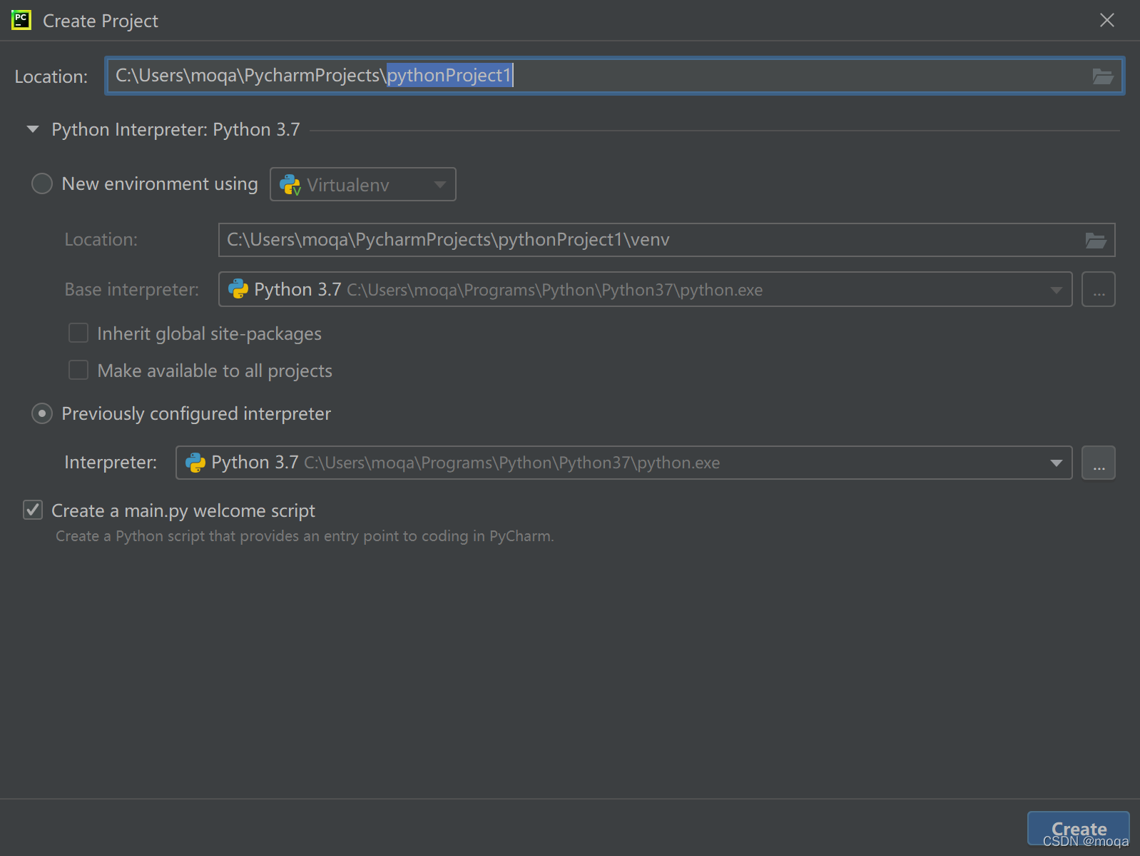Viewport: 1140px width, 856px height.
Task: Close the Create Project dialog
Action: click(x=1107, y=20)
